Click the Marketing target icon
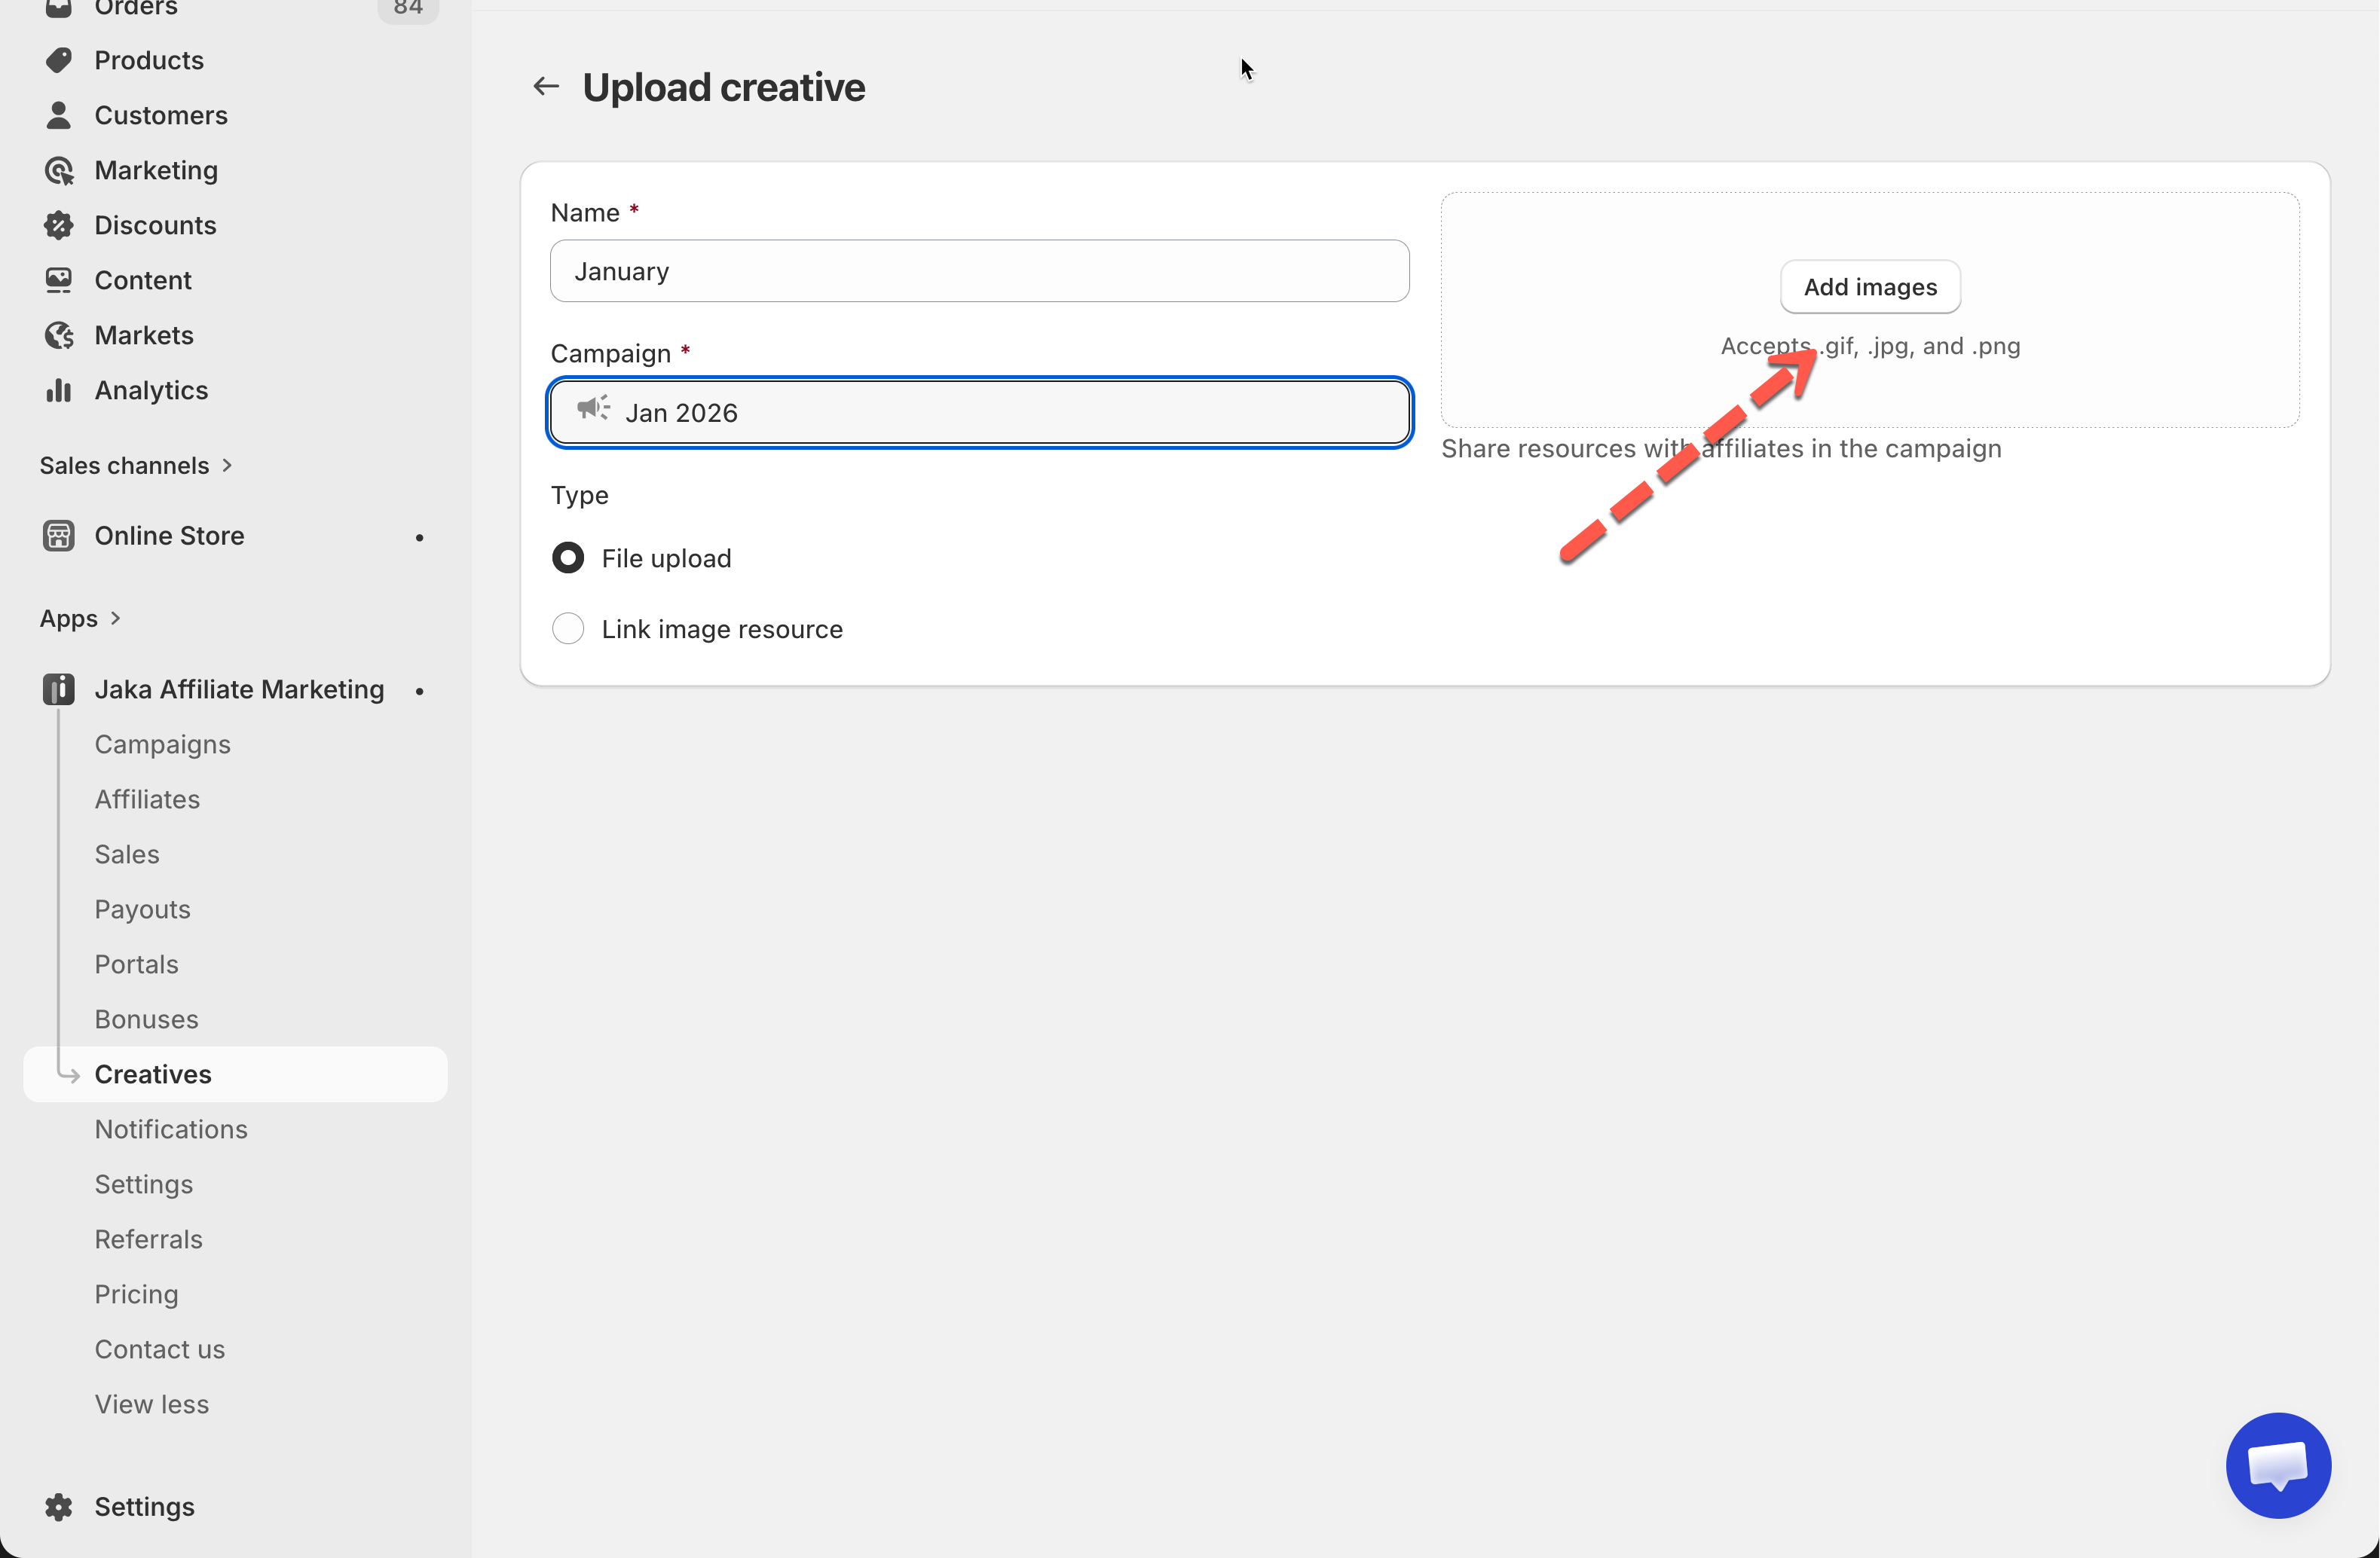 click(x=58, y=171)
